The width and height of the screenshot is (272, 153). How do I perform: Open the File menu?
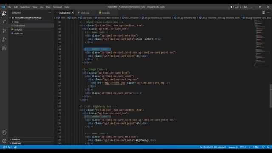[9, 7]
